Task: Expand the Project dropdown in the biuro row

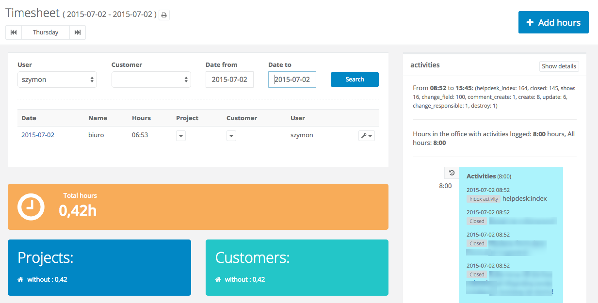Action: (x=180, y=136)
